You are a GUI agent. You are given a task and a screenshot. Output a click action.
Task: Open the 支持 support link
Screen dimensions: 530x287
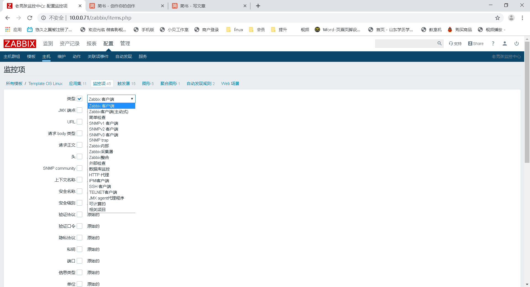(455, 44)
